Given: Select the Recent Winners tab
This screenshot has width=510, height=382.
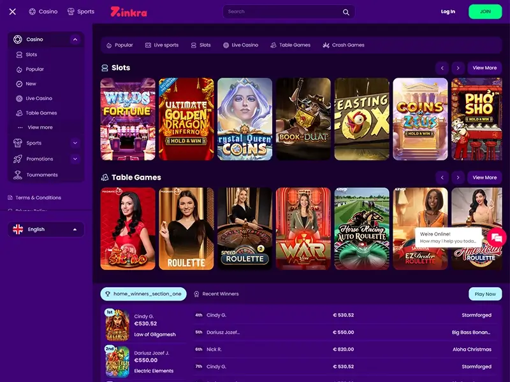Looking at the screenshot, I should click(x=216, y=294).
